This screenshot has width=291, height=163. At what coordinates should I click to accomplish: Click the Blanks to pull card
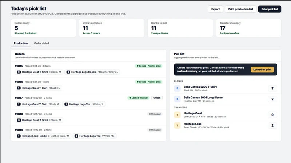[x=180, y=28]
